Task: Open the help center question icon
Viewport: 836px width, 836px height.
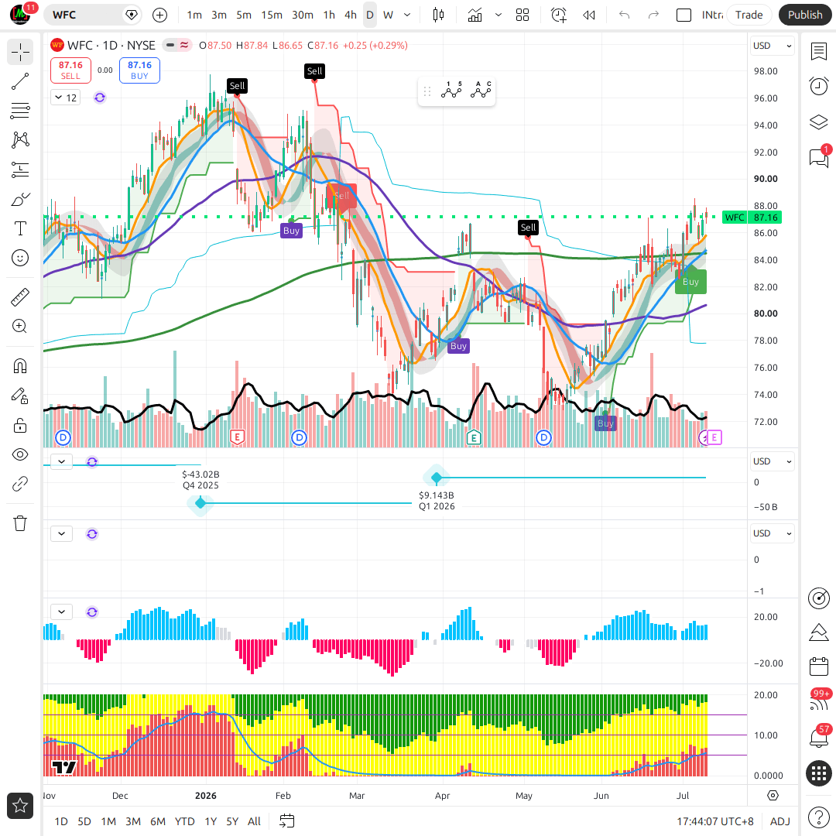Action: (818, 817)
